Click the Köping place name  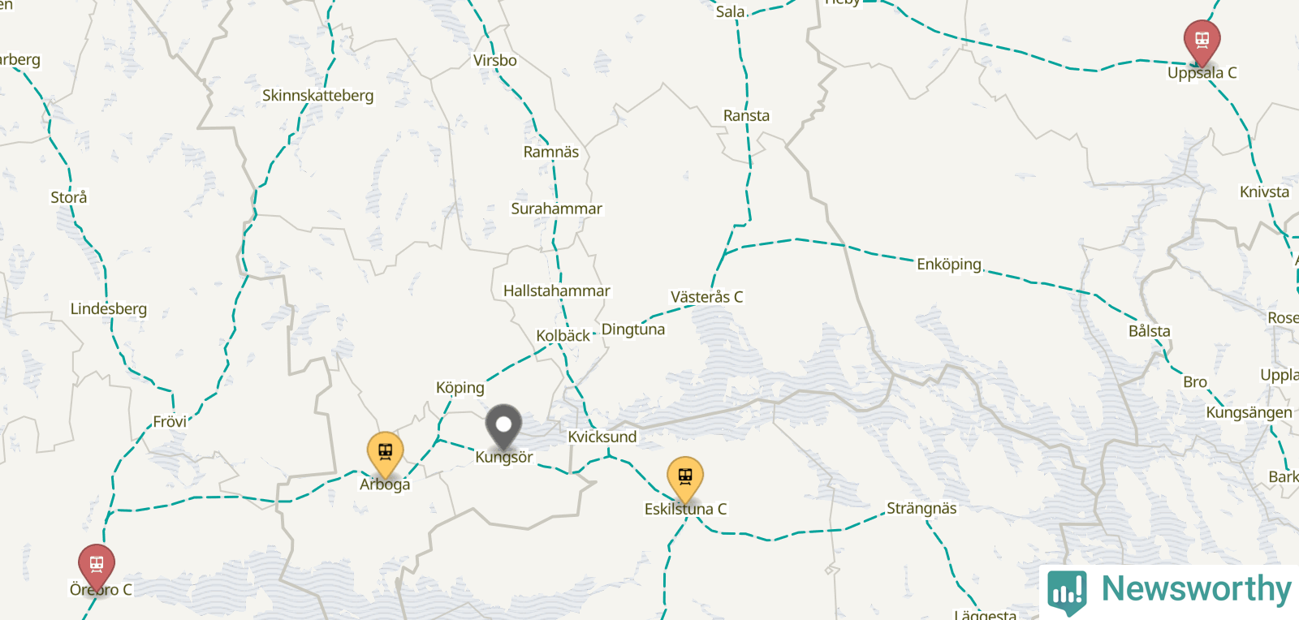460,388
